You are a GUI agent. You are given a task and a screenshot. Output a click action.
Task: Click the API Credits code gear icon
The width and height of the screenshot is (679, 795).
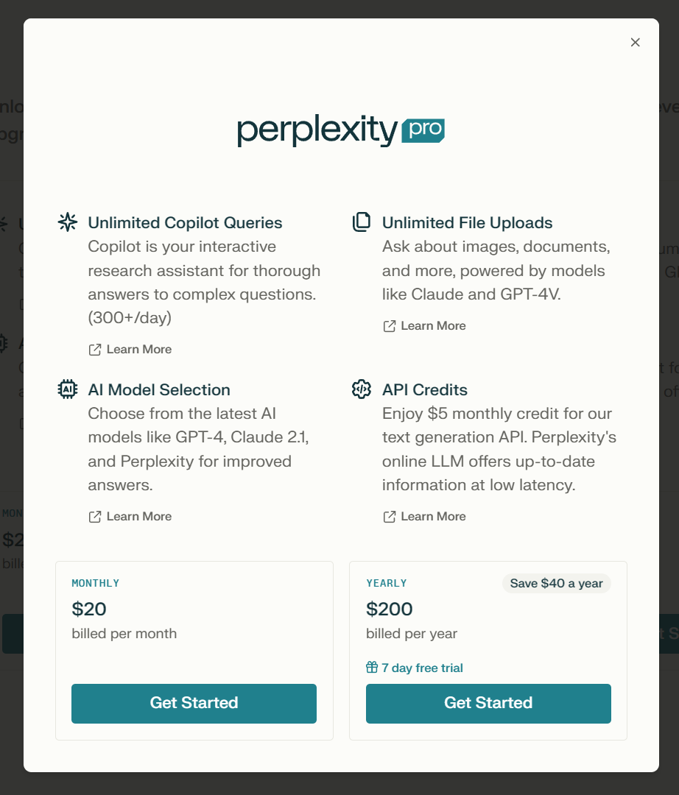(362, 389)
